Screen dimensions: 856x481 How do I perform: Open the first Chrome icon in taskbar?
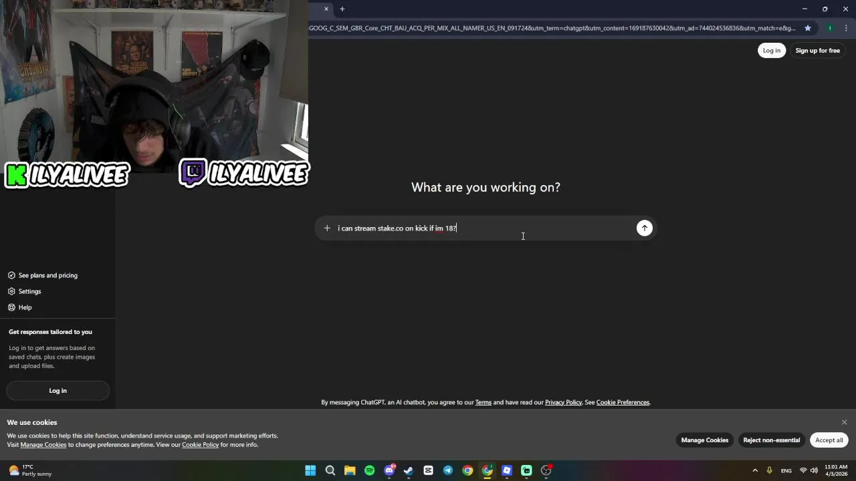coord(467,470)
